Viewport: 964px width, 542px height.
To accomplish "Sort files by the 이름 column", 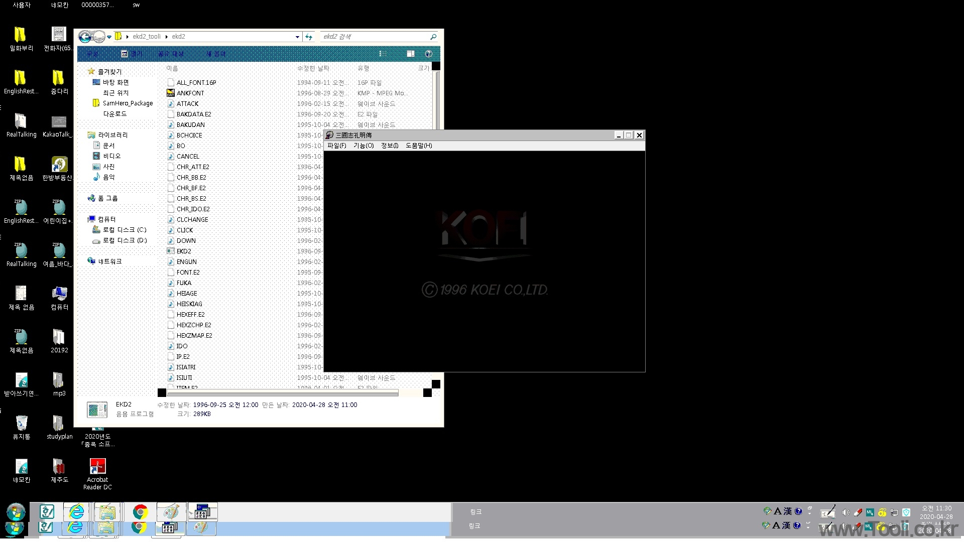I will click(172, 68).
